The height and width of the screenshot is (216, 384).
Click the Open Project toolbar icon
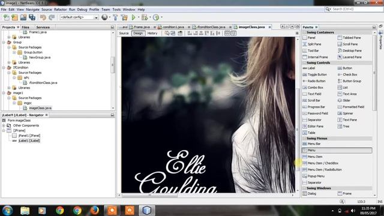pos(23,17)
